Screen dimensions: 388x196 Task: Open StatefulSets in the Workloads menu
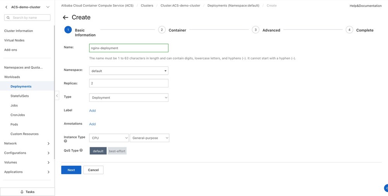[19, 96]
